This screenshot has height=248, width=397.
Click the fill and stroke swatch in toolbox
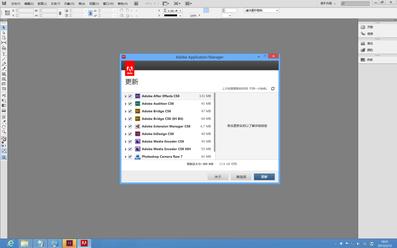click(4, 139)
